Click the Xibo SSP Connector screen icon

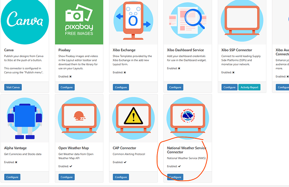242,21
